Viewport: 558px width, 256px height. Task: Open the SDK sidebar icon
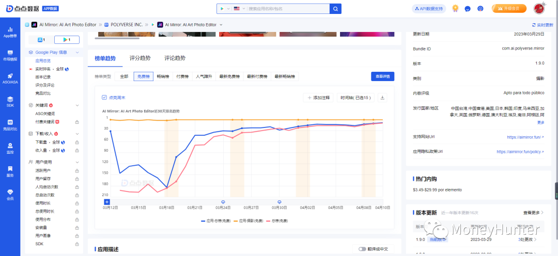(10, 101)
